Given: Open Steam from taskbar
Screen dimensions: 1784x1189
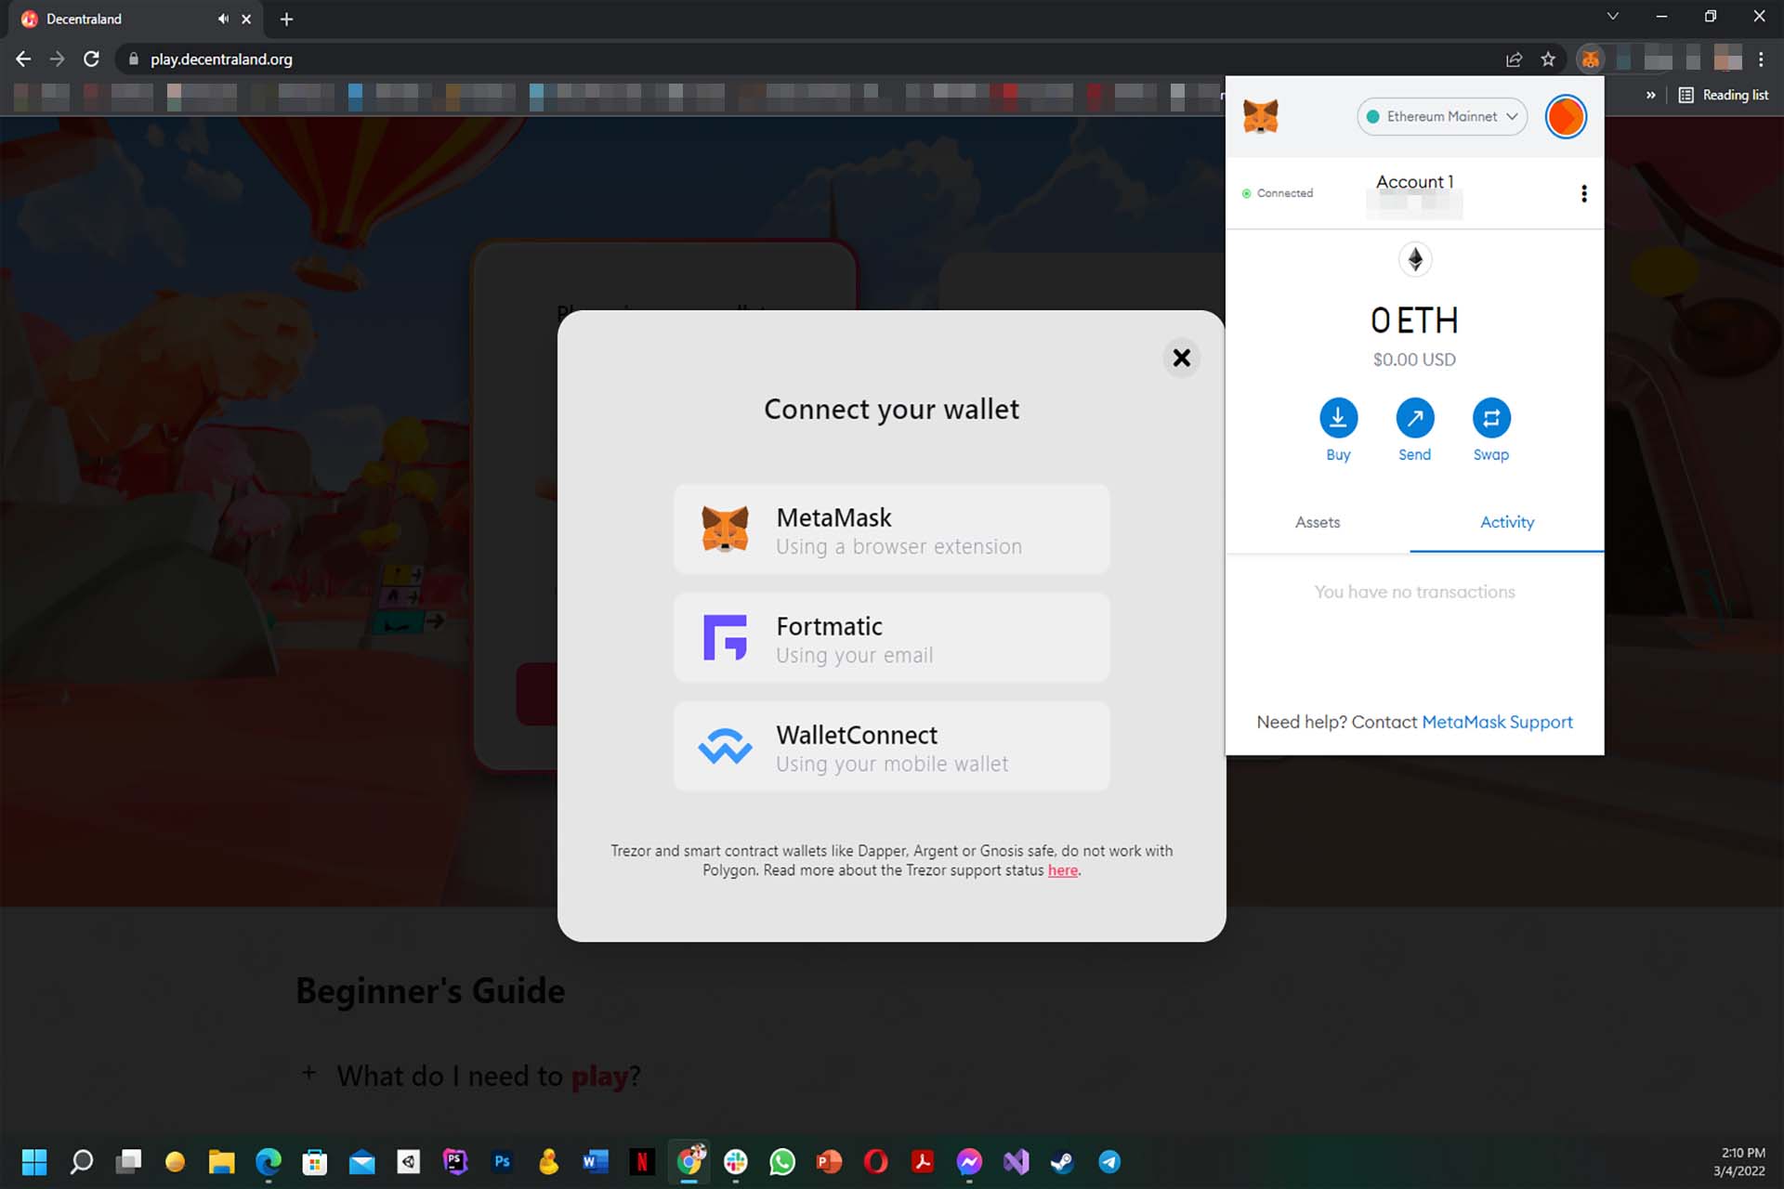Looking at the screenshot, I should pyautogui.click(x=1063, y=1162).
